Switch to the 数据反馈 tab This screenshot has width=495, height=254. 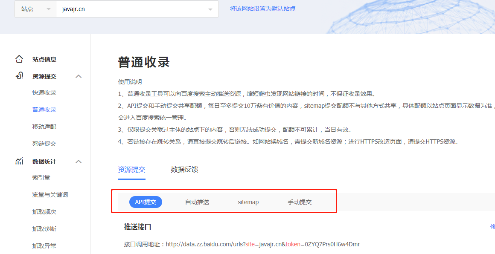(184, 169)
